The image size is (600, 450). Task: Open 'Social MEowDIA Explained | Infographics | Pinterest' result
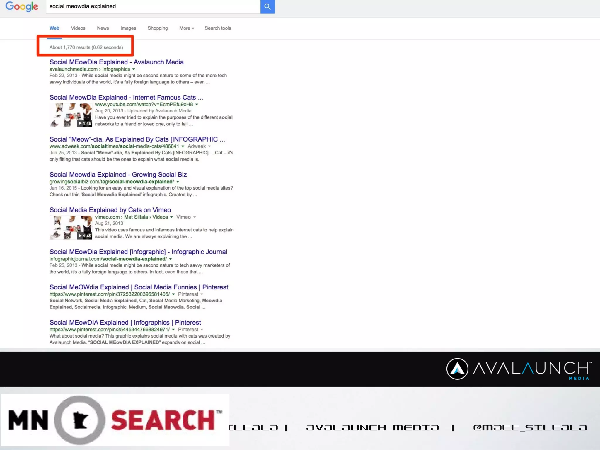pos(125,323)
